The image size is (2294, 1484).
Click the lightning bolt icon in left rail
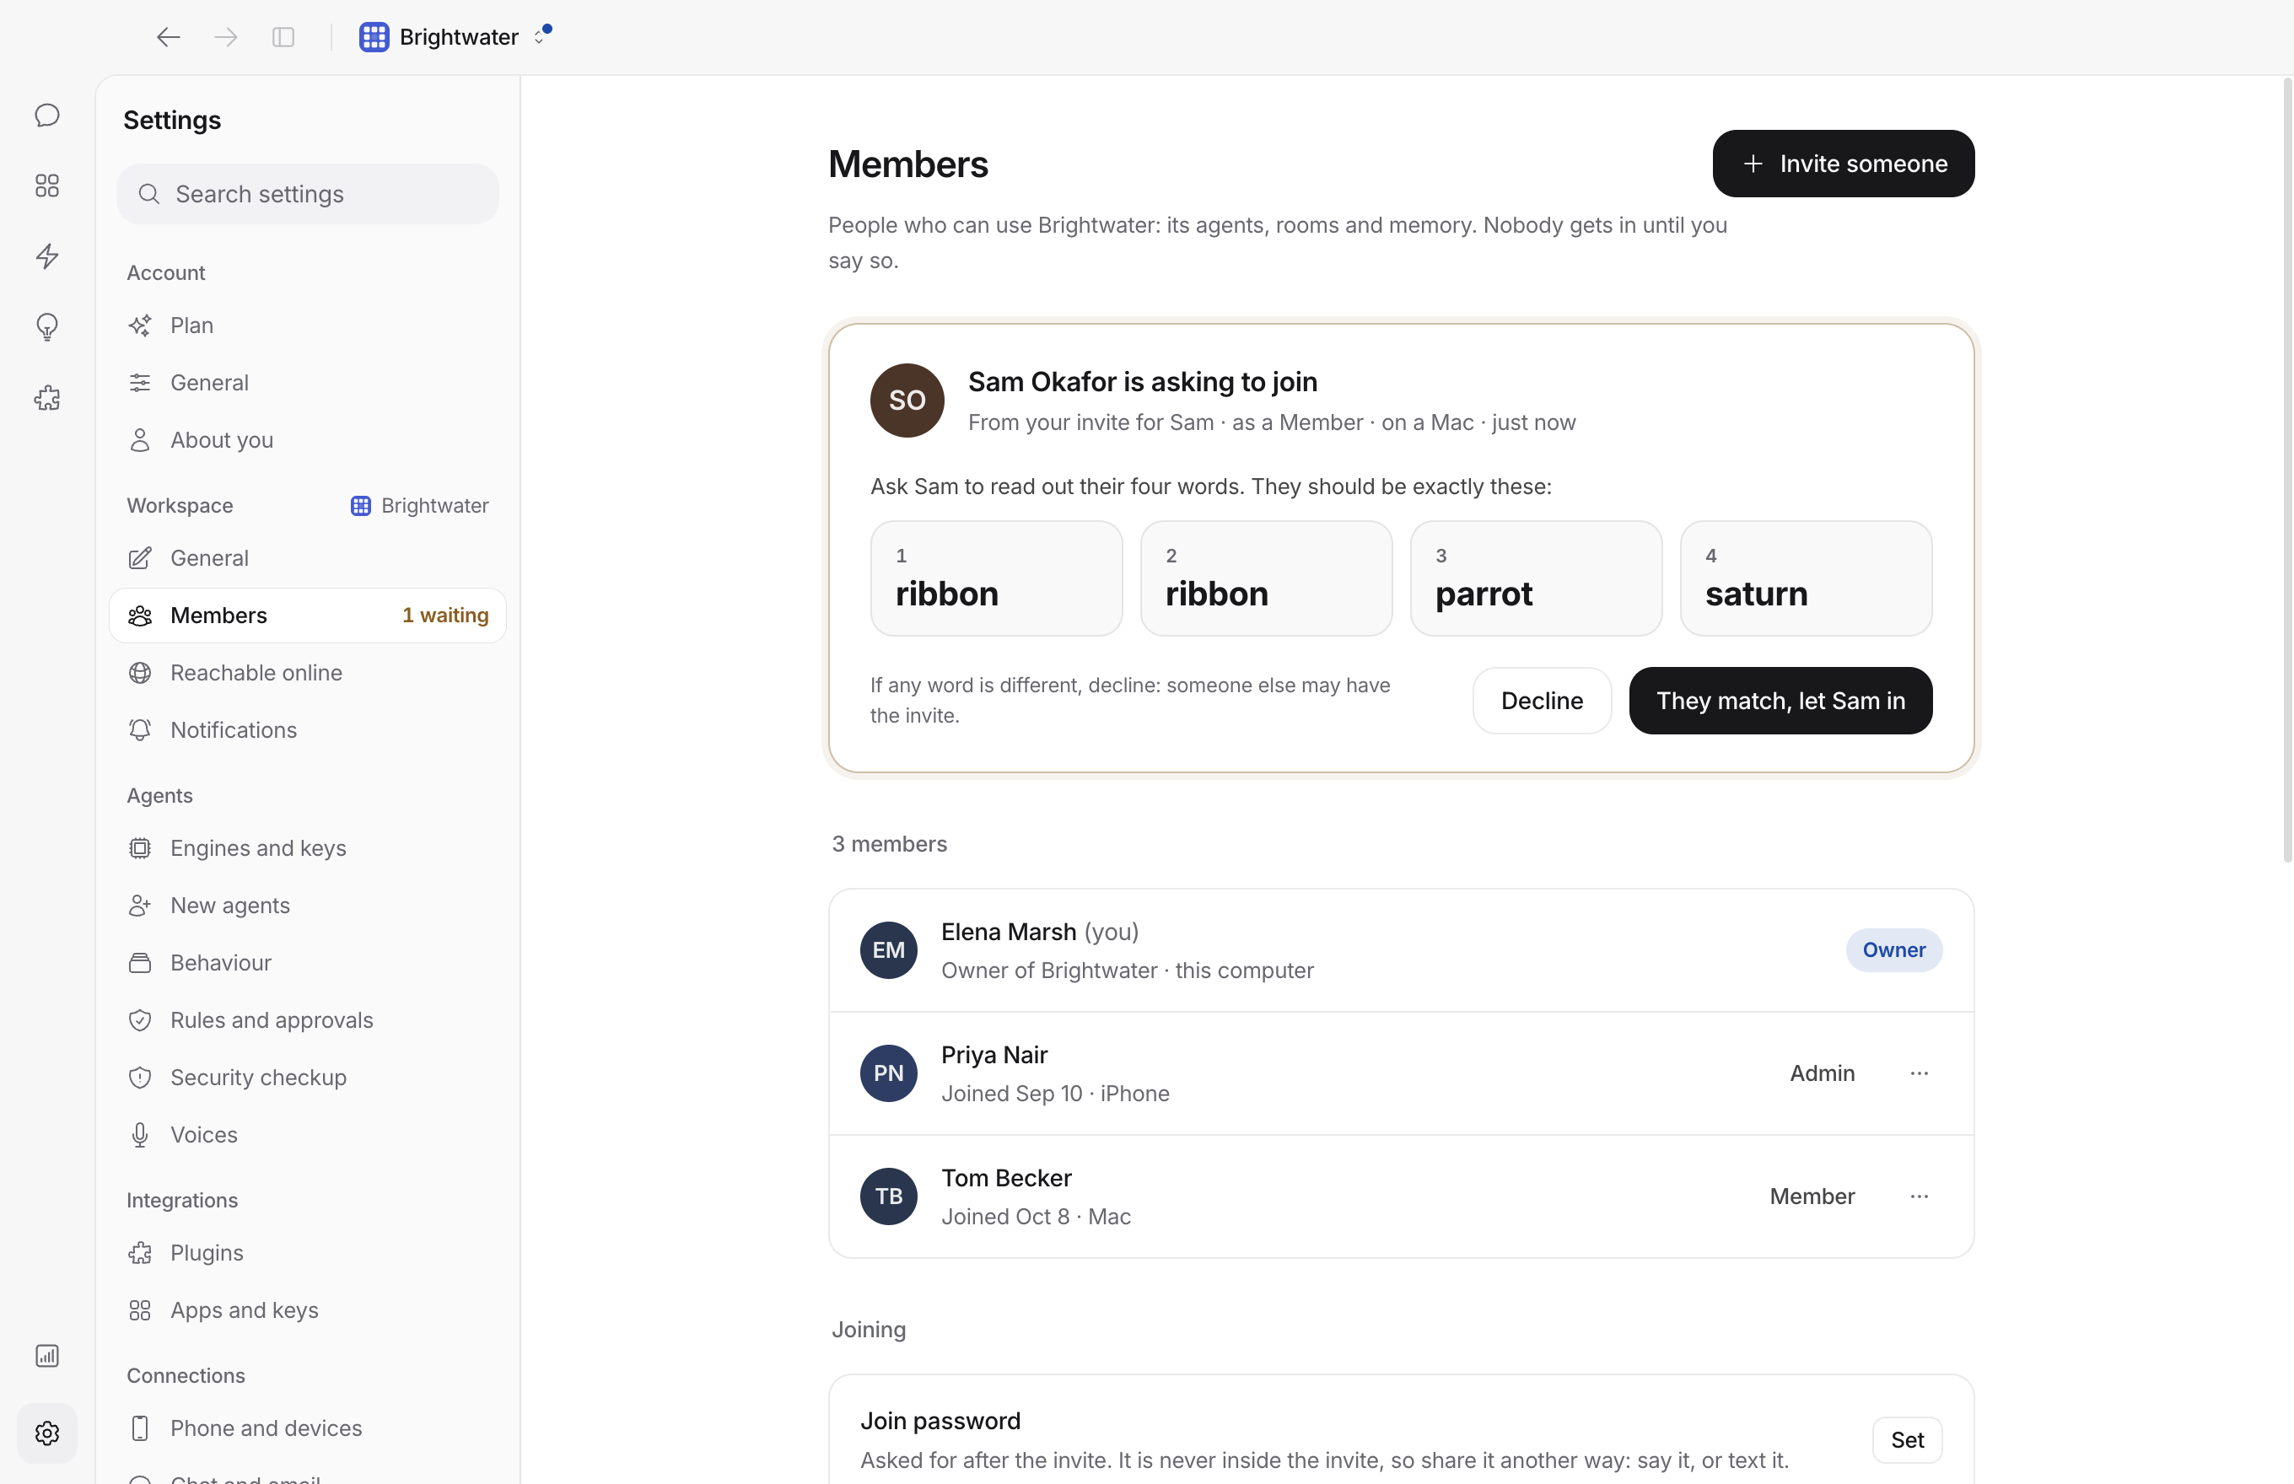(x=47, y=256)
